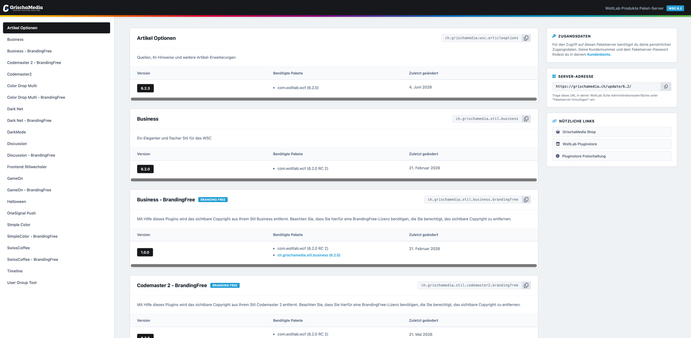Image resolution: width=691 pixels, height=338 pixels.
Task: Click the Branding Free tag beside Codemaster 2
Action: coord(225,285)
